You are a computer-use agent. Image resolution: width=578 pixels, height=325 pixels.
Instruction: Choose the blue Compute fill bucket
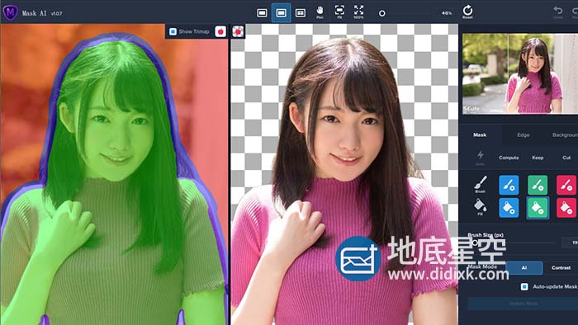509,208
